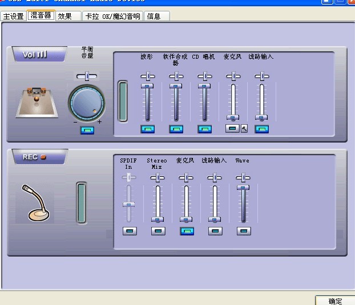Click the 软件合成器 volume fader handle
This screenshot has width=355, height=305.
pos(176,86)
